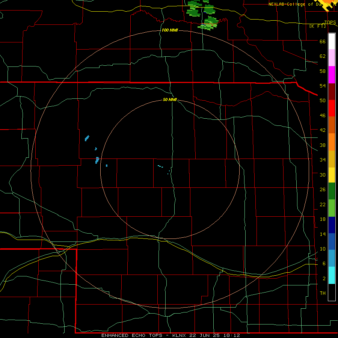Click the medium blue legend swatch
The image size is (338, 338).
tap(332, 241)
